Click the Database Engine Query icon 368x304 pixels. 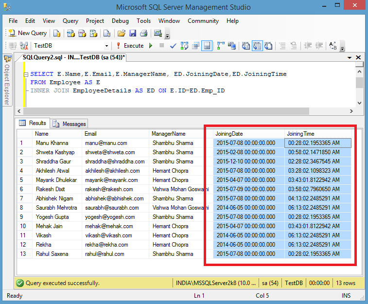pos(57,33)
